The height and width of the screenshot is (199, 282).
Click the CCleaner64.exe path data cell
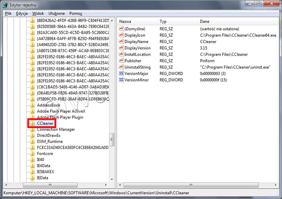[x=238, y=35]
